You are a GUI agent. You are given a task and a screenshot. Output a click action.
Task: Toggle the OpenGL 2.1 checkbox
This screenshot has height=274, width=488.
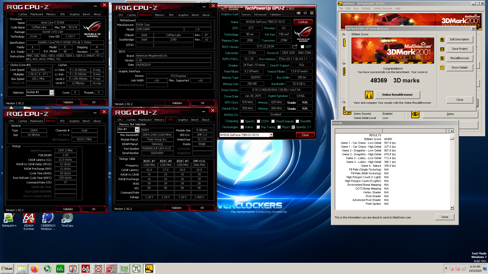coord(293,127)
